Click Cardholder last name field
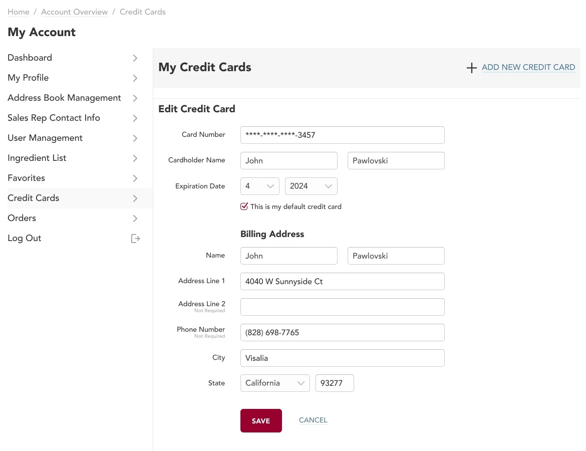Image resolution: width=586 pixels, height=451 pixels. 396,160
